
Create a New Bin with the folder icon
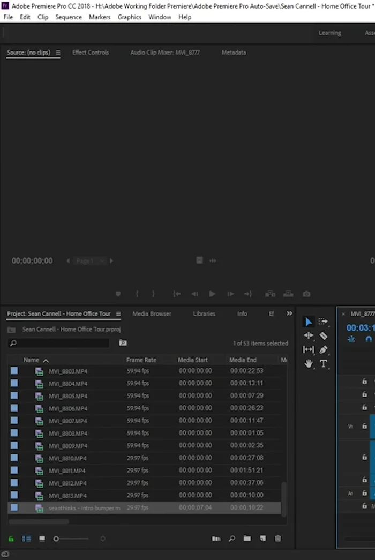coord(247,538)
